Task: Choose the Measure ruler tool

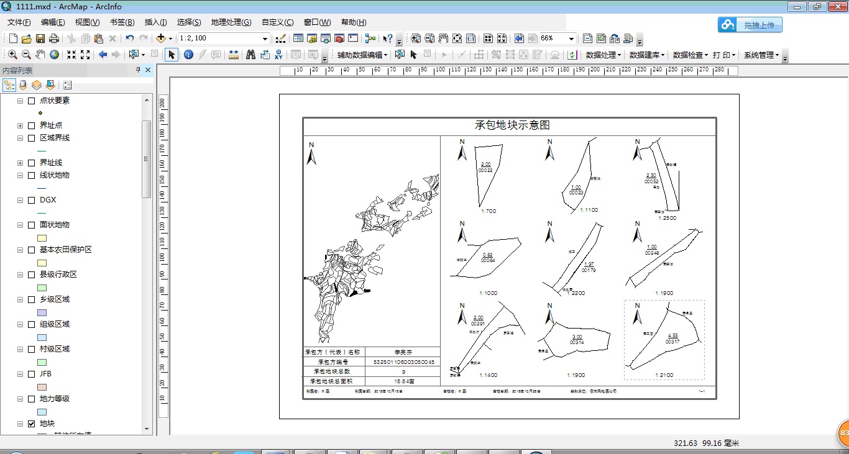Action: 234,55
